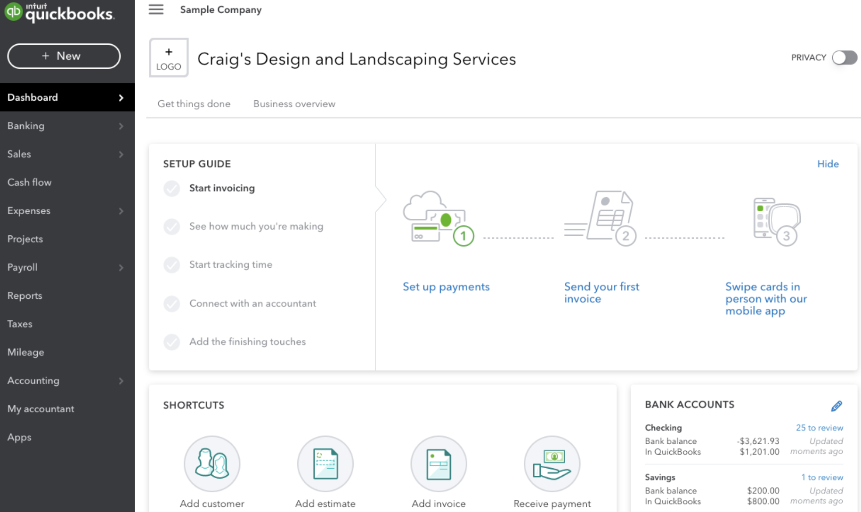
Task: Click the $800.00 In QuickBooks value
Action: coord(763,501)
